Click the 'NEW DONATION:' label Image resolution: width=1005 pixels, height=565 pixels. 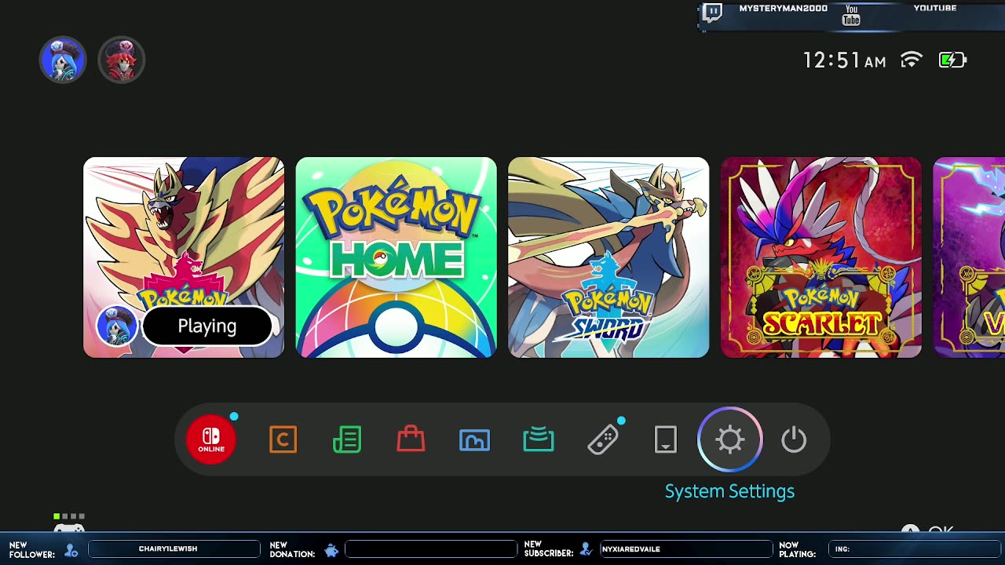pyautogui.click(x=292, y=550)
